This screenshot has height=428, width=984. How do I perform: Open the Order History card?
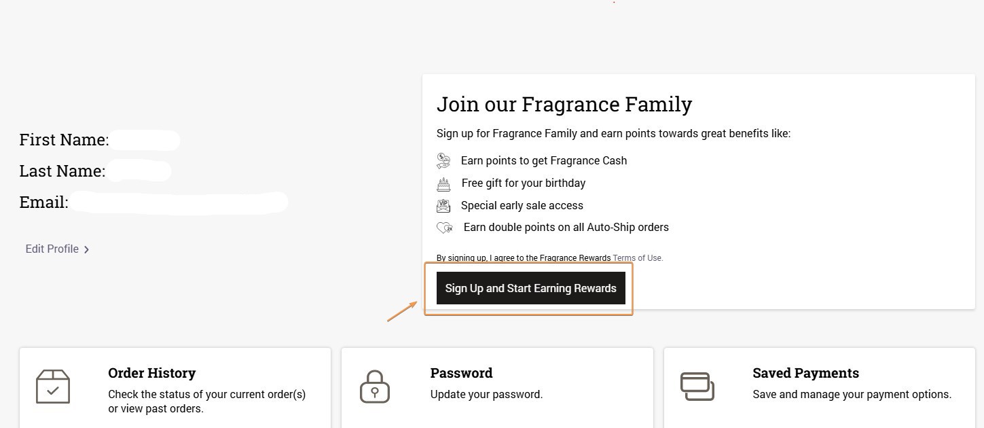tap(175, 387)
